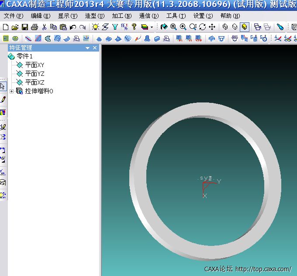This screenshot has height=276, width=297.
Task: Open the dropdown arrow next to layers icon
Action: tap(152, 27)
